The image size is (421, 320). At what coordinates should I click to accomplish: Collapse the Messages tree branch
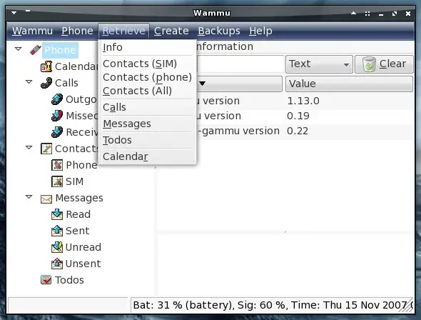(29, 197)
